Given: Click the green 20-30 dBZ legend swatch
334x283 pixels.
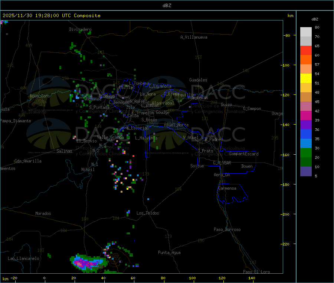Looking at the screenshot, I should point(306,152).
